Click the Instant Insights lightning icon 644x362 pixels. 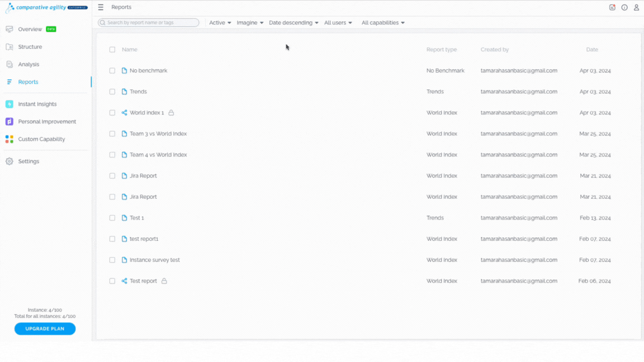pyautogui.click(x=10, y=104)
